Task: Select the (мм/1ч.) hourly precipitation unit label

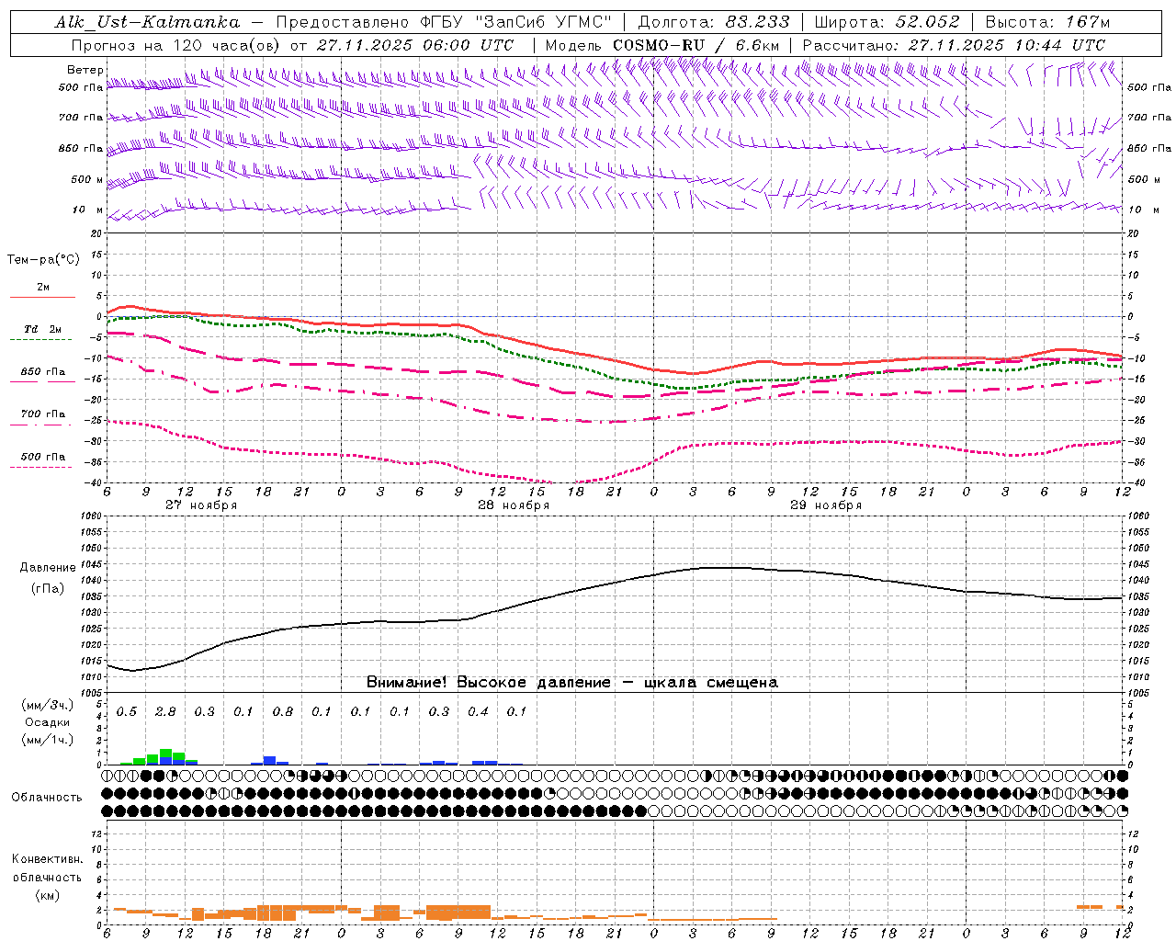Action: (48, 740)
